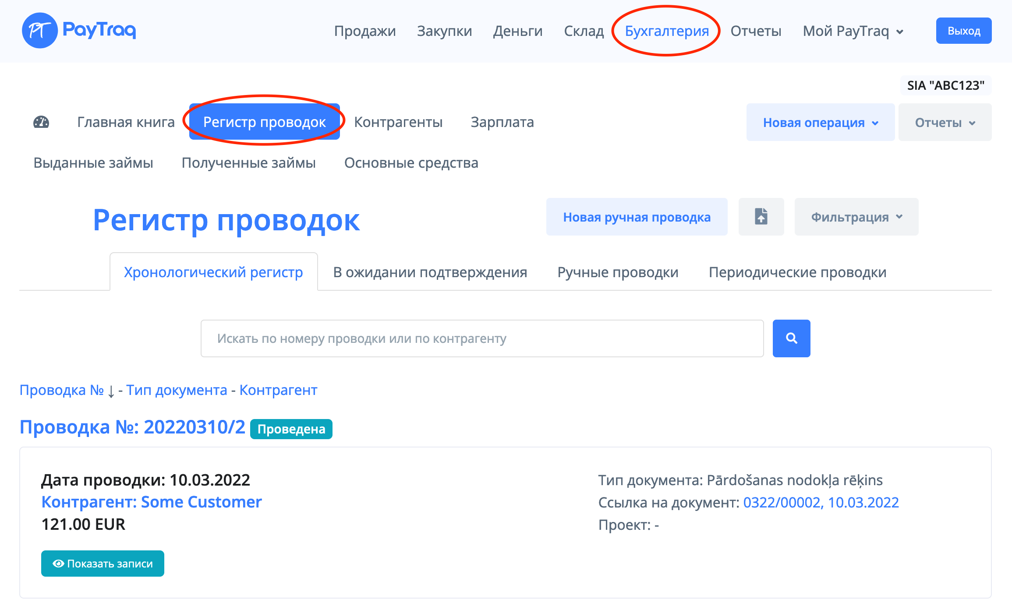Open document link 0322/00002, 10.03.2022
1012x606 pixels.
[x=821, y=502]
